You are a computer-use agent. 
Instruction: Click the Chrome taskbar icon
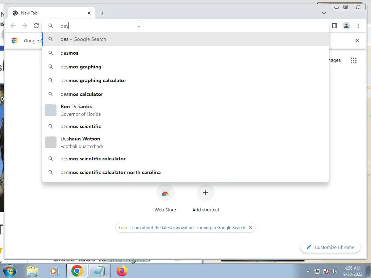[x=77, y=271]
